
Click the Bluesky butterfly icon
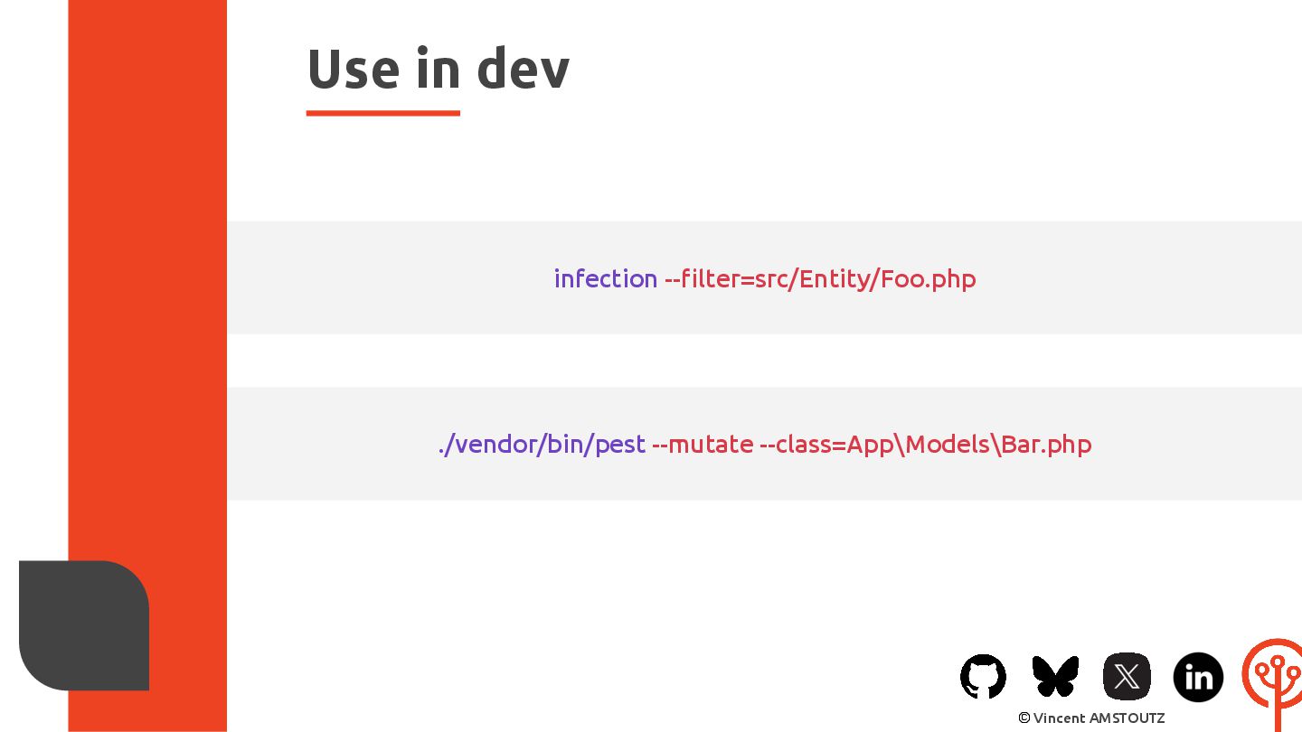click(x=1055, y=676)
